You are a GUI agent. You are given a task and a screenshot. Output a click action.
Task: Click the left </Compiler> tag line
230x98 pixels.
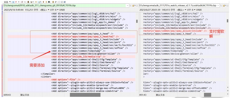coord(48,74)
